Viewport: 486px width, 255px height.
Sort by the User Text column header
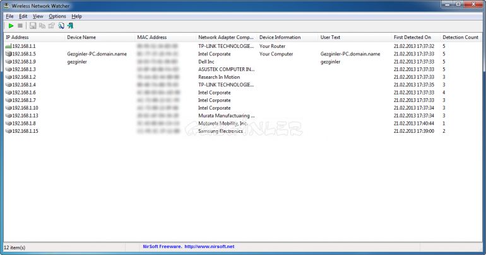point(355,37)
